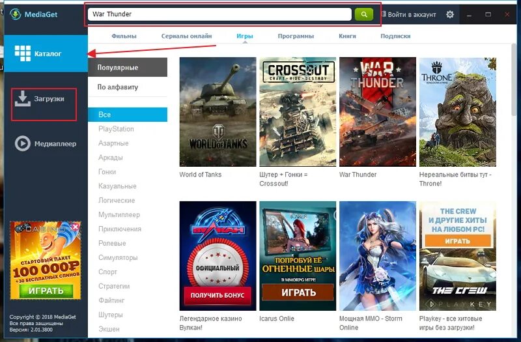Choose the Стратегии category
The width and height of the screenshot is (521, 342).
click(114, 286)
